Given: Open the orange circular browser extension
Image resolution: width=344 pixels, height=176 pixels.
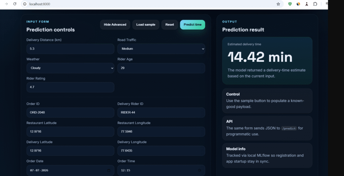Looking at the screenshot, I should coord(298,4).
